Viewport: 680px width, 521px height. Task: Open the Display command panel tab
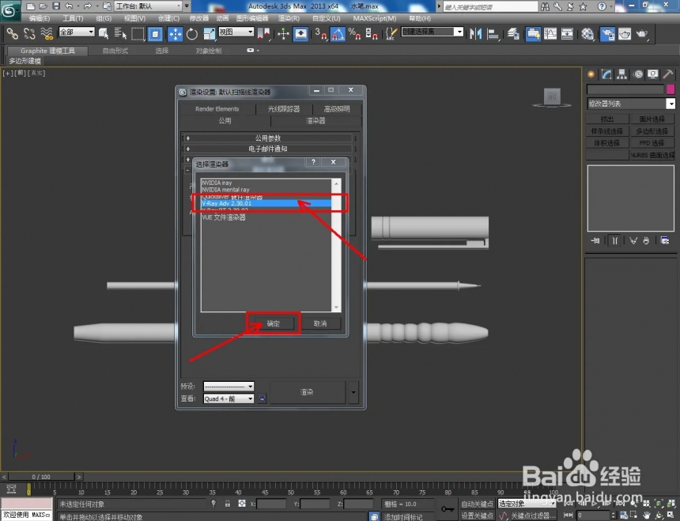click(652, 74)
